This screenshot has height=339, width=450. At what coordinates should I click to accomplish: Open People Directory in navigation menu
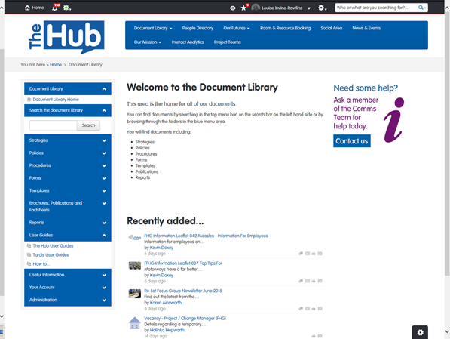click(x=197, y=28)
